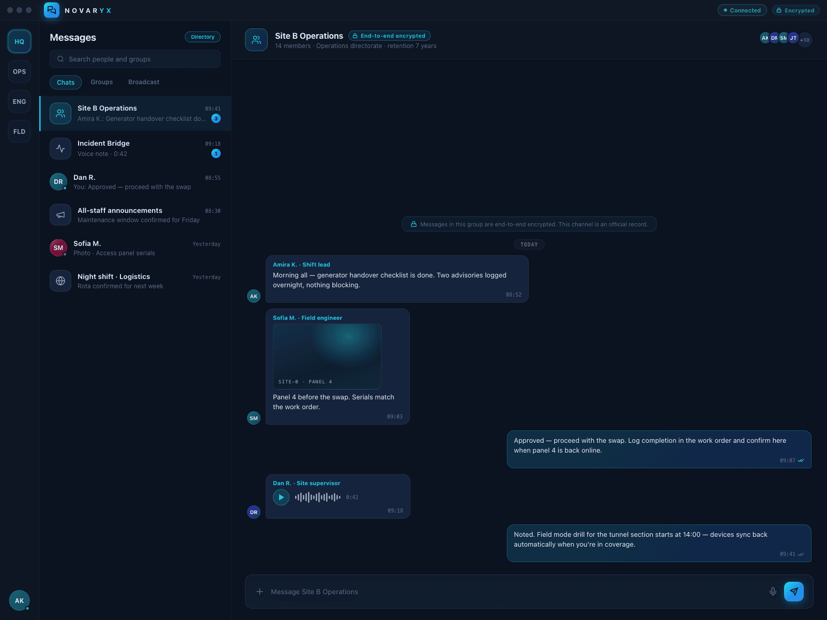
Task: Switch to the FLD workspace
Action: pyautogui.click(x=19, y=131)
